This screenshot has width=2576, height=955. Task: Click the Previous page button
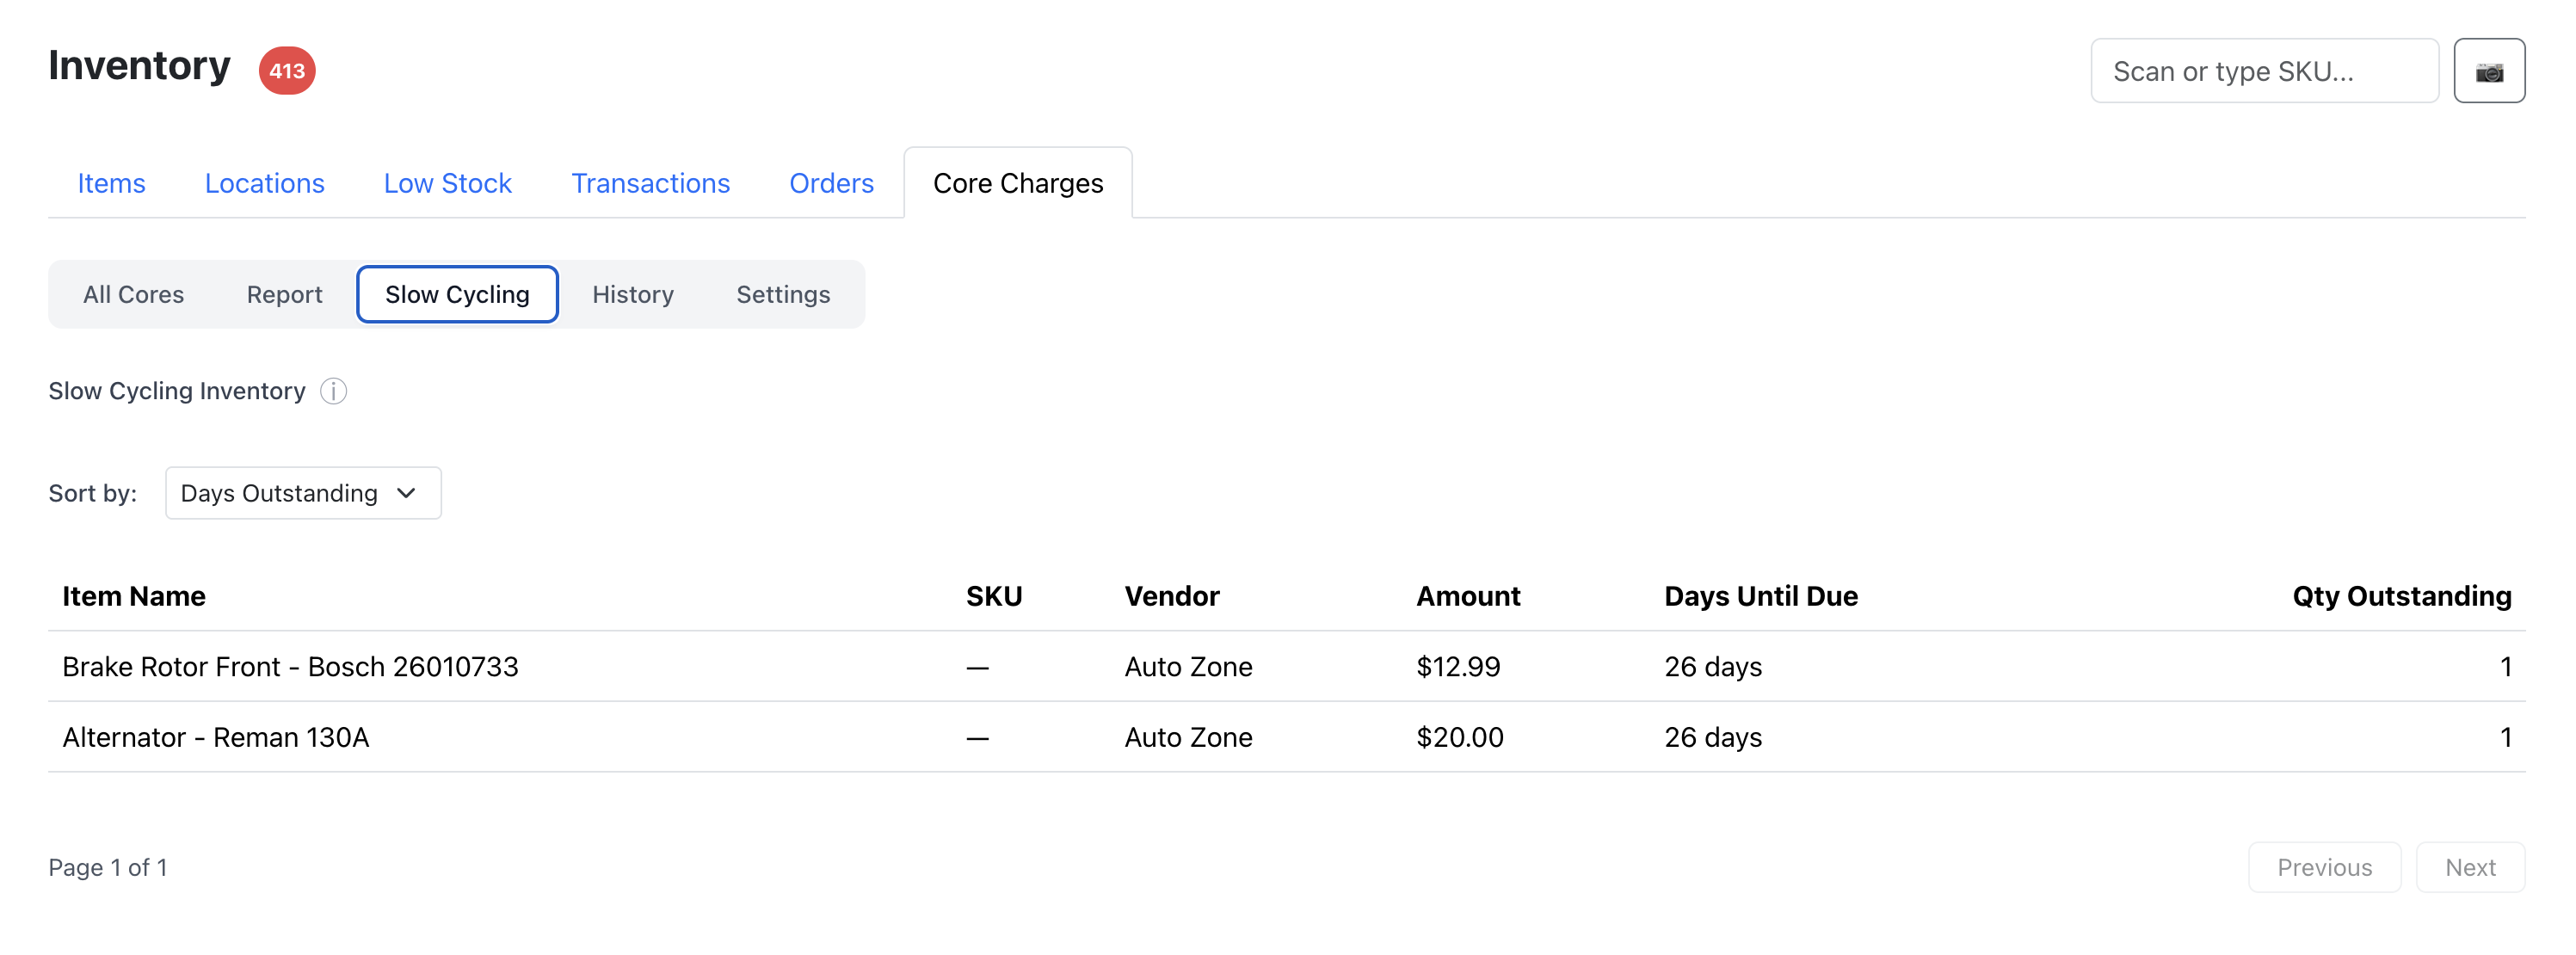[2324, 867]
